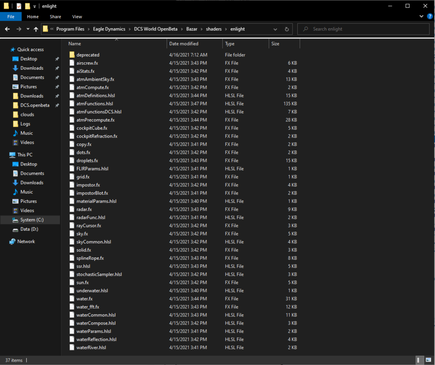Screen dimensions: 435x365
Task: Select cockpitRefraction.fx file name
Action: coord(97,136)
